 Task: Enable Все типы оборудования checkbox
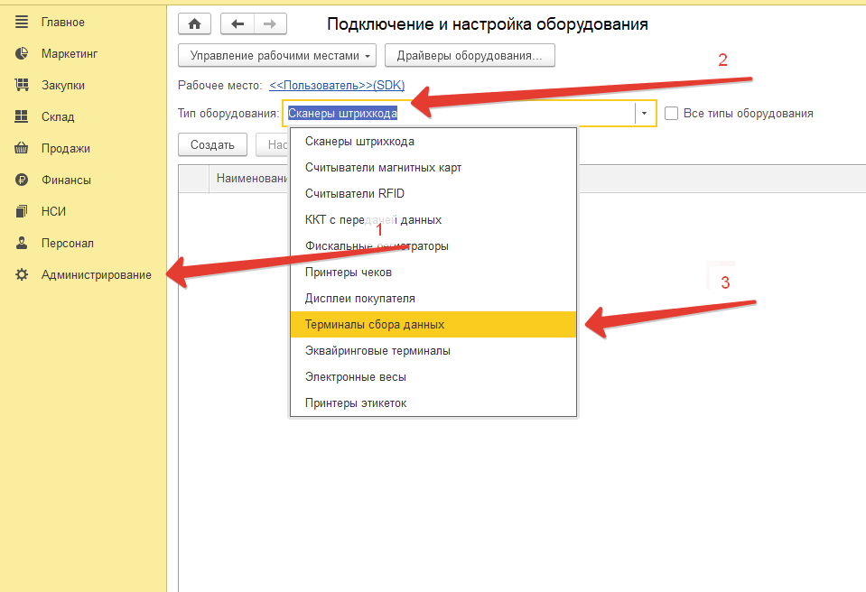tap(671, 114)
